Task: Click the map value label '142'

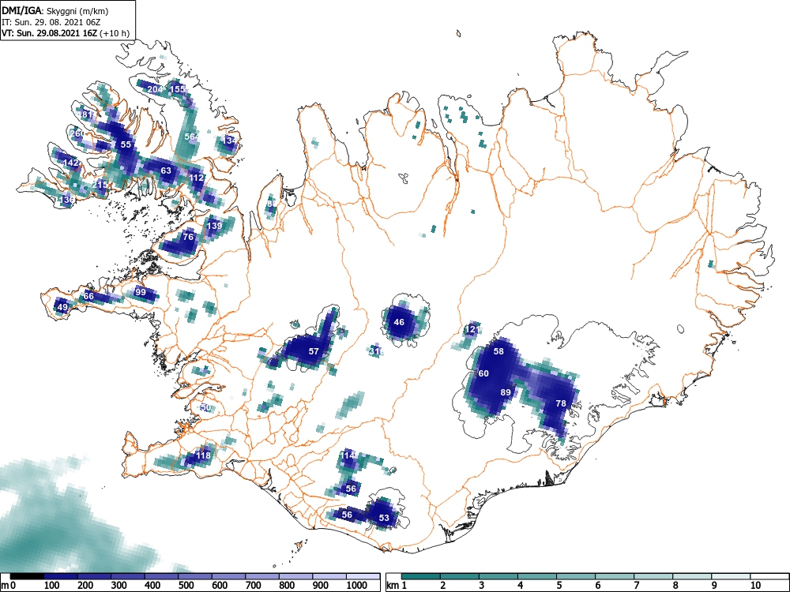Action: [71, 163]
